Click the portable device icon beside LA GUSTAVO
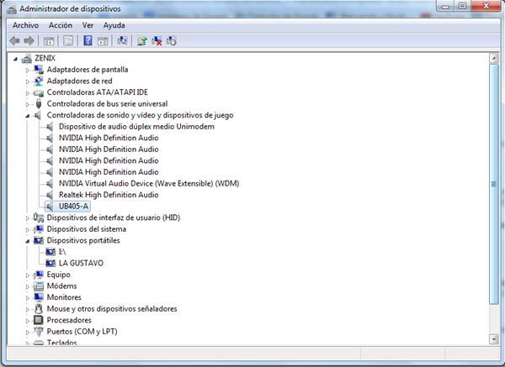Viewport: 505px width, 367px height. [50, 263]
